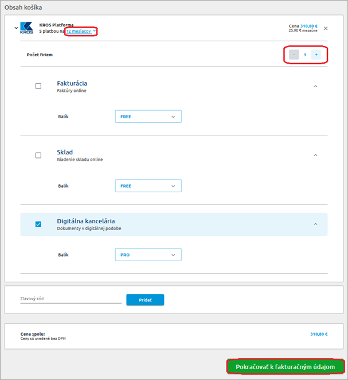Enable the Sklad module checkbox
The height and width of the screenshot is (380, 348).
(38, 155)
